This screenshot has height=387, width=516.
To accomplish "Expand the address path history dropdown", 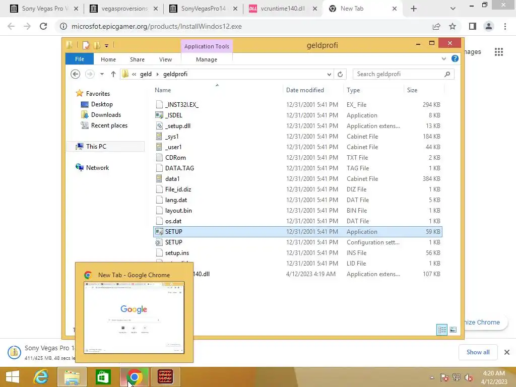I will coord(329,75).
